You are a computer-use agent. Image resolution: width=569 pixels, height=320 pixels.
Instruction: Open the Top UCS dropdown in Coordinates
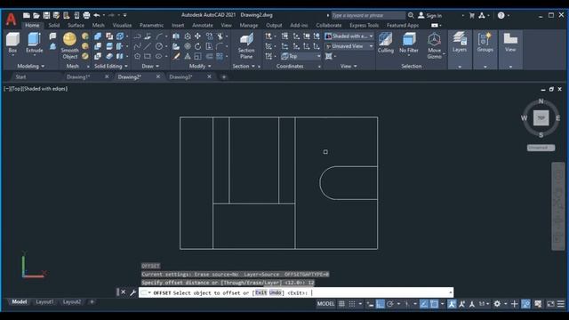click(301, 56)
